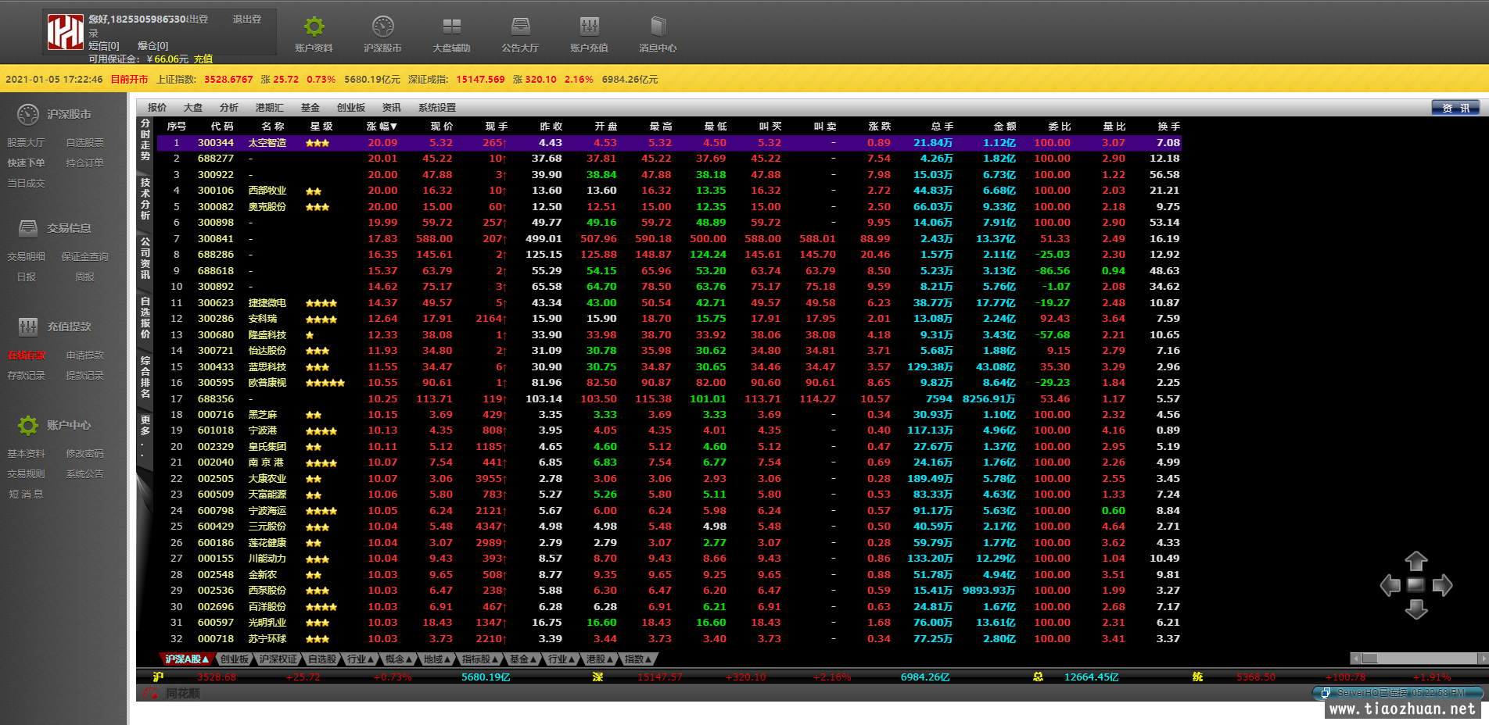
Task: Click the navigation pad down arrow
Action: 1416,609
